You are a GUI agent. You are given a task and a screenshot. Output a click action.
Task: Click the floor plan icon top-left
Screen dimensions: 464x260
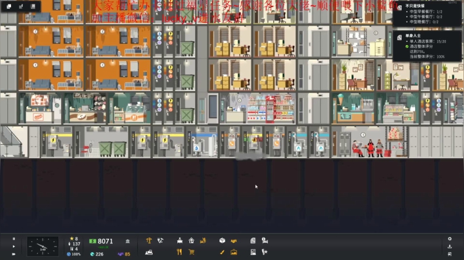33,6
